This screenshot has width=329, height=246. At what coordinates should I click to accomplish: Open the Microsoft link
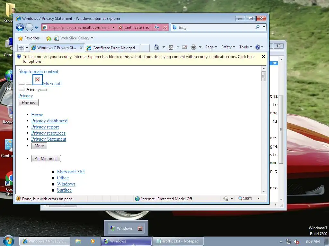click(52, 84)
